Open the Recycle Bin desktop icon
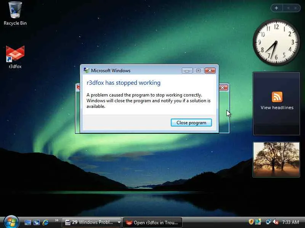 tap(15, 14)
